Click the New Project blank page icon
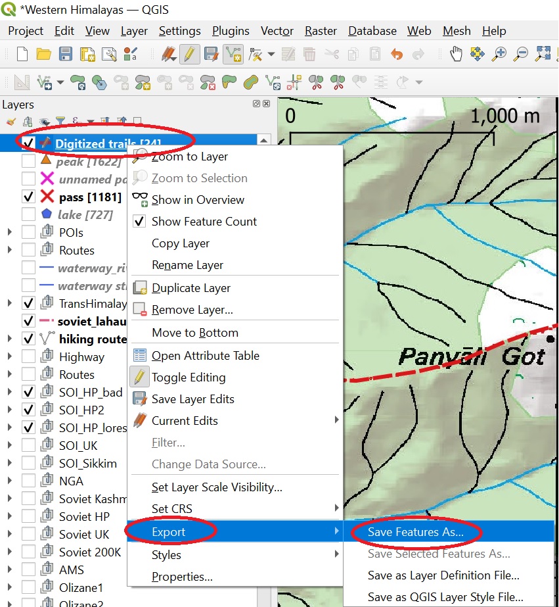 click(x=22, y=54)
